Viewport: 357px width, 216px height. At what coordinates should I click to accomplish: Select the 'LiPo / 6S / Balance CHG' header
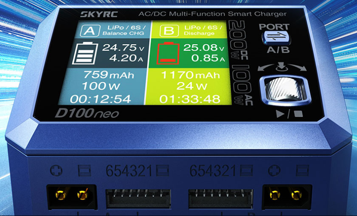coord(124,31)
